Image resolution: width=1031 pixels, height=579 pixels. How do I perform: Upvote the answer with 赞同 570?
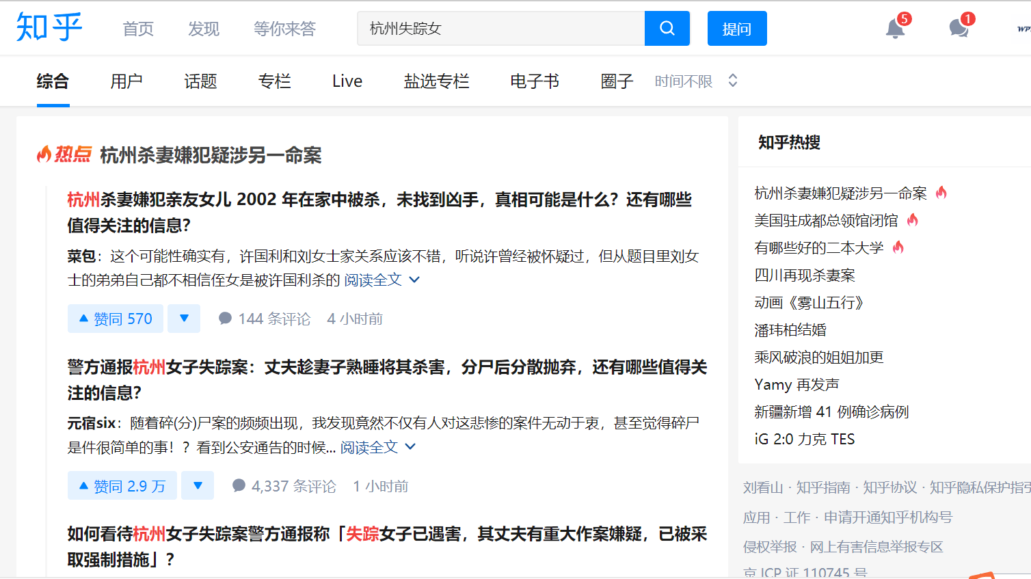coord(116,319)
